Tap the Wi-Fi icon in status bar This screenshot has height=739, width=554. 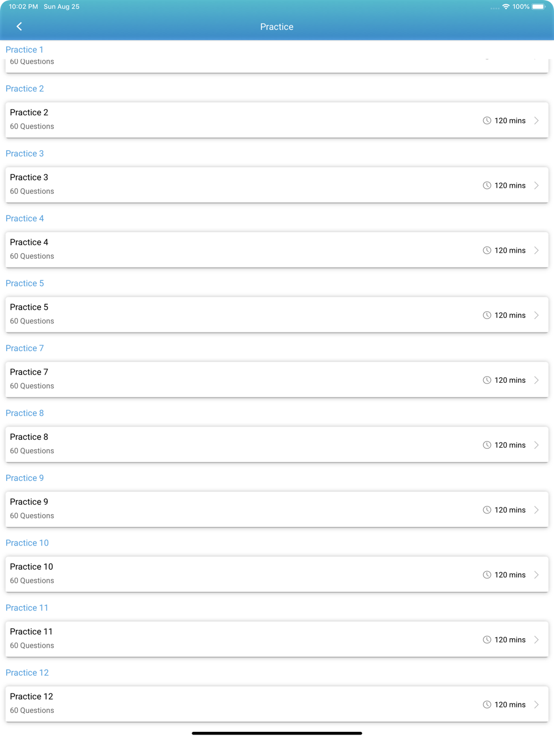pos(506,7)
